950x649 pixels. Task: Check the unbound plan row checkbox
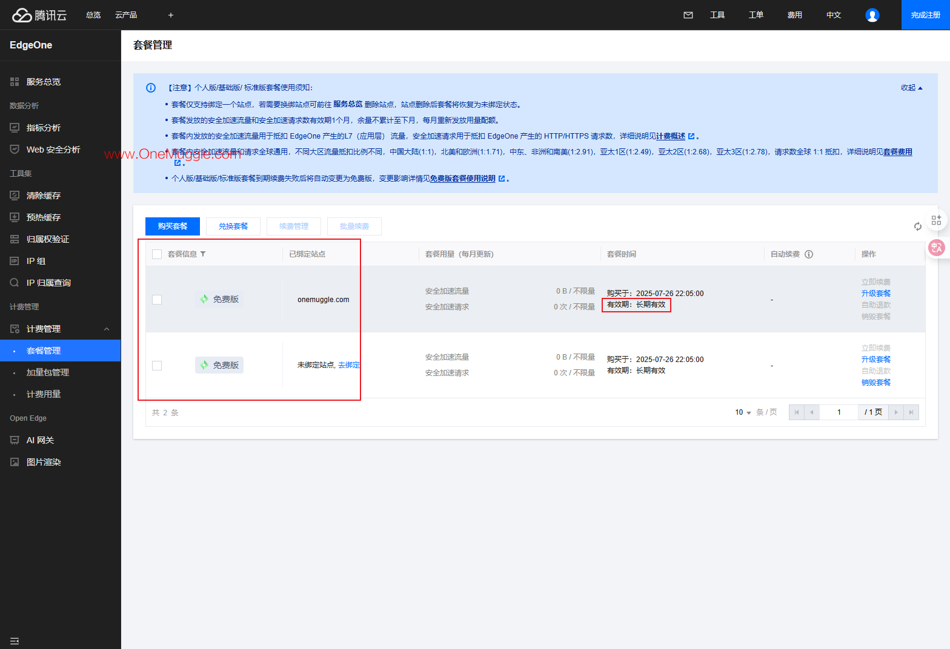click(157, 366)
